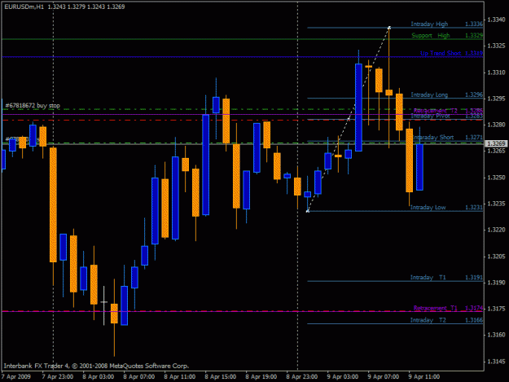Click the tall blue candle at 9 Apr 06:00
The width and height of the screenshot is (509, 382).
click(x=358, y=108)
